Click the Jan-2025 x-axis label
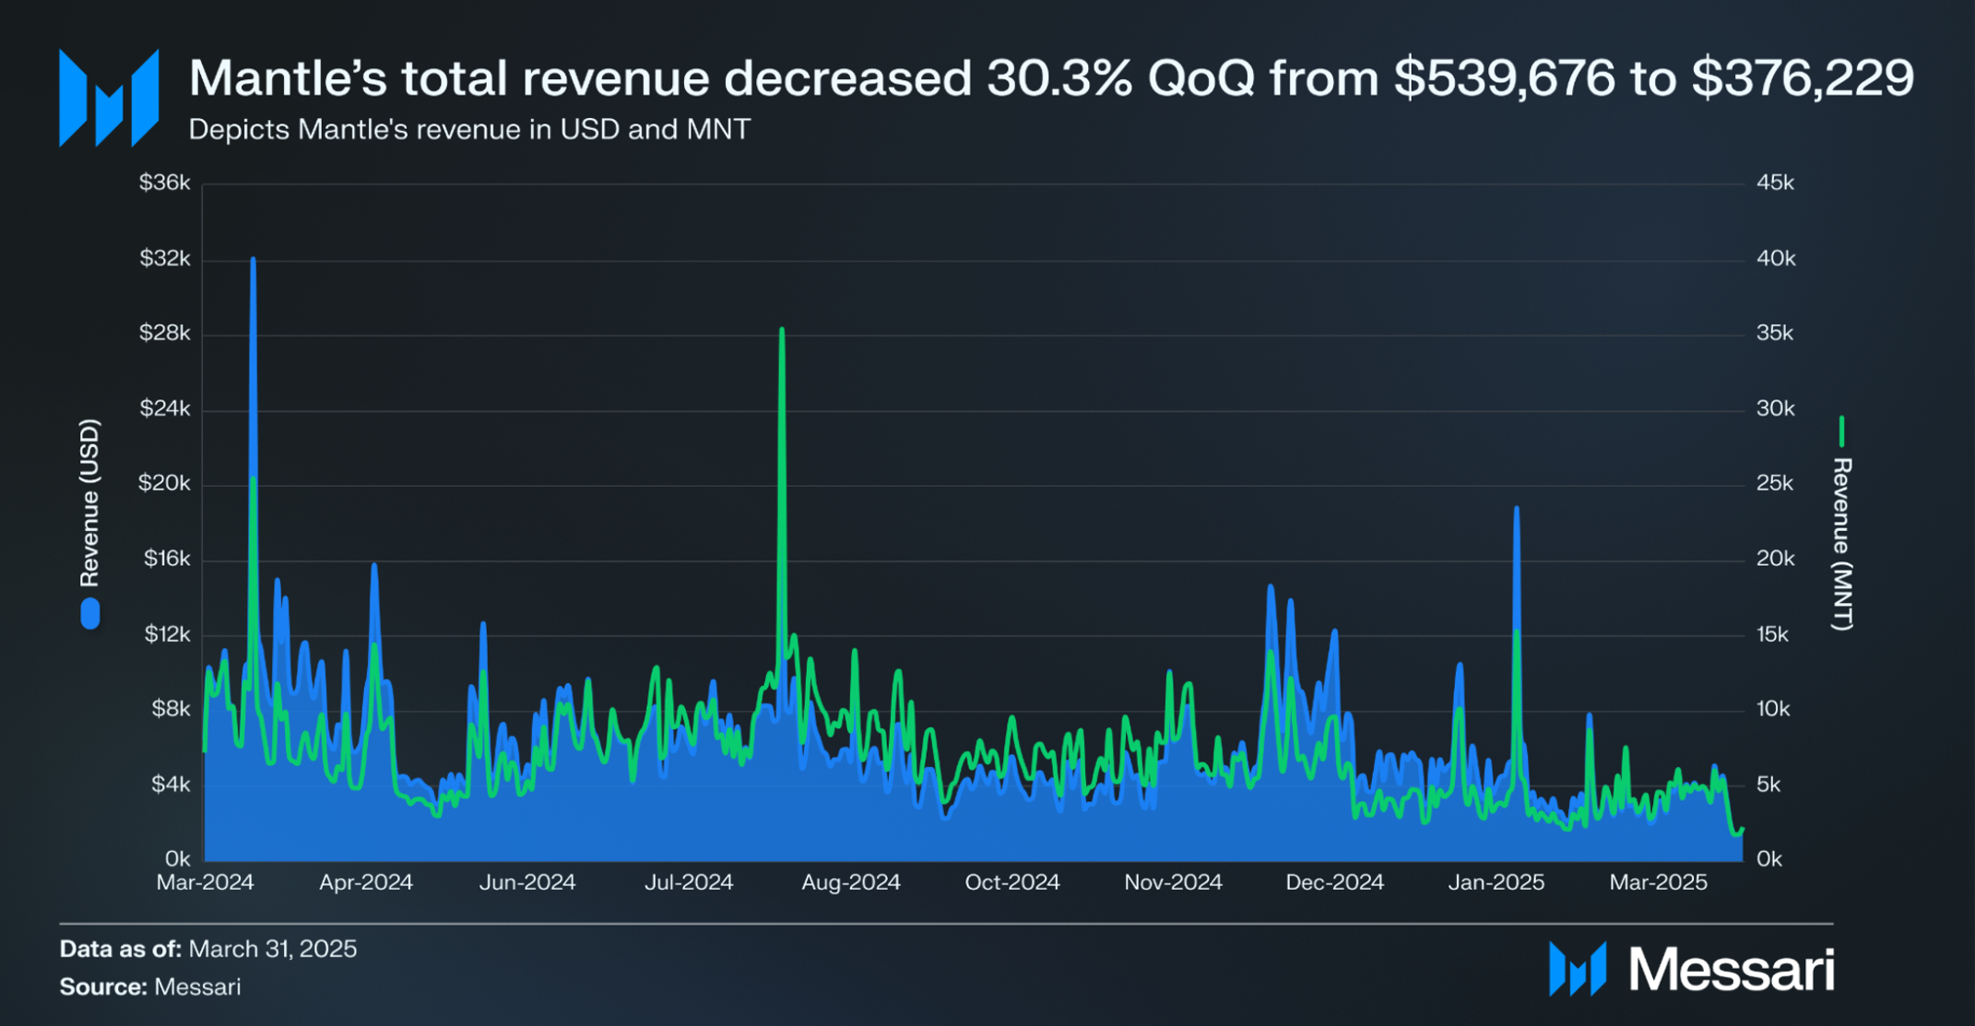The width and height of the screenshot is (1975, 1026). [x=1496, y=882]
